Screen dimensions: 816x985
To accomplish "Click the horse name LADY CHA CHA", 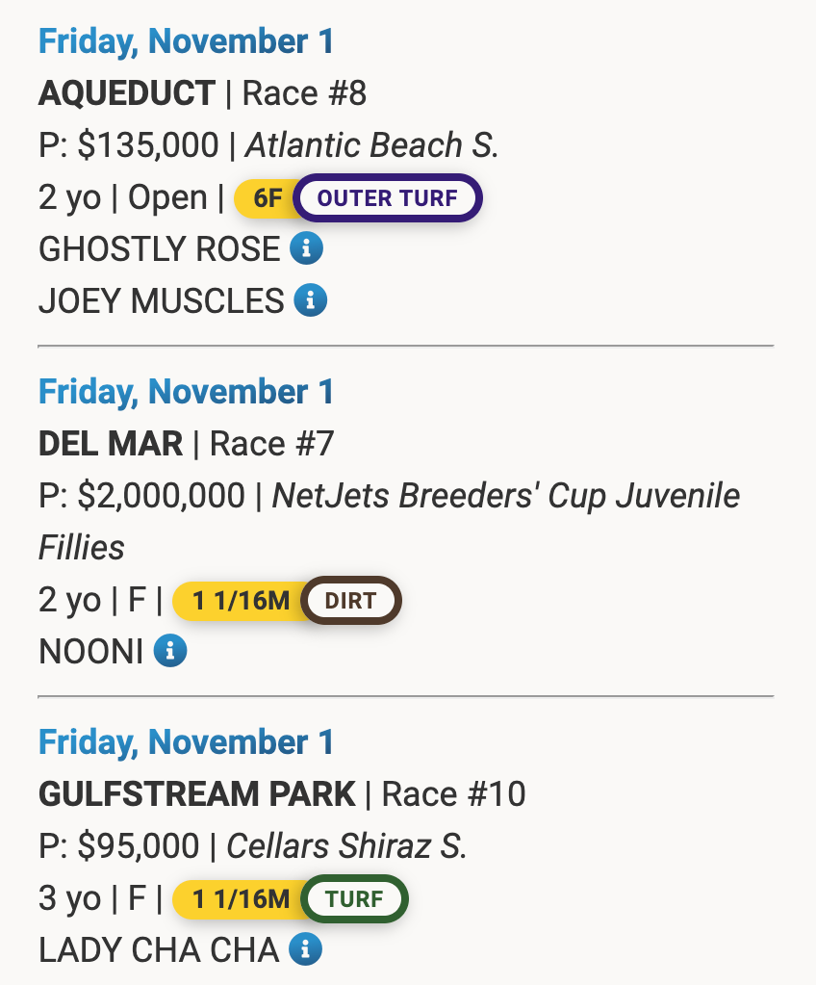I will click(158, 950).
